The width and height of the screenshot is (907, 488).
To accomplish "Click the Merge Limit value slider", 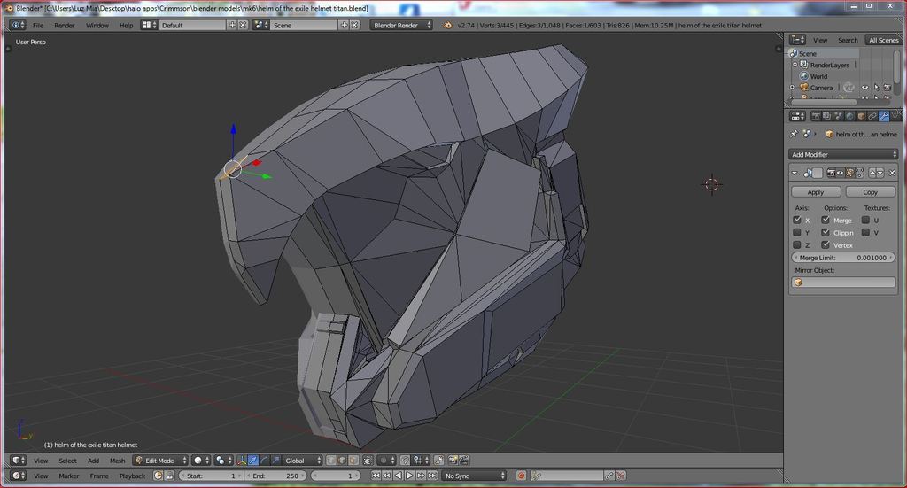I will point(843,258).
